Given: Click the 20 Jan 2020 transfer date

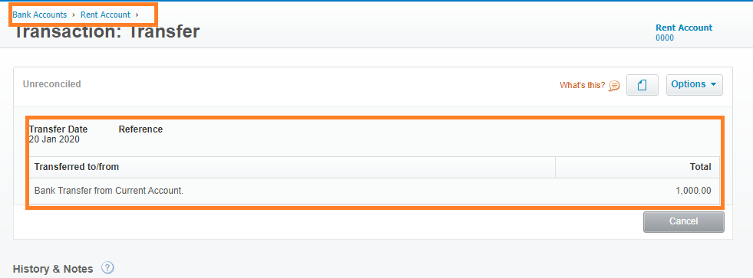Looking at the screenshot, I should pyautogui.click(x=54, y=139).
